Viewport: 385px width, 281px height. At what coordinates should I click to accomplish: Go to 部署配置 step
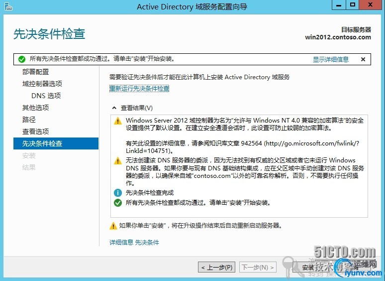click(x=36, y=72)
